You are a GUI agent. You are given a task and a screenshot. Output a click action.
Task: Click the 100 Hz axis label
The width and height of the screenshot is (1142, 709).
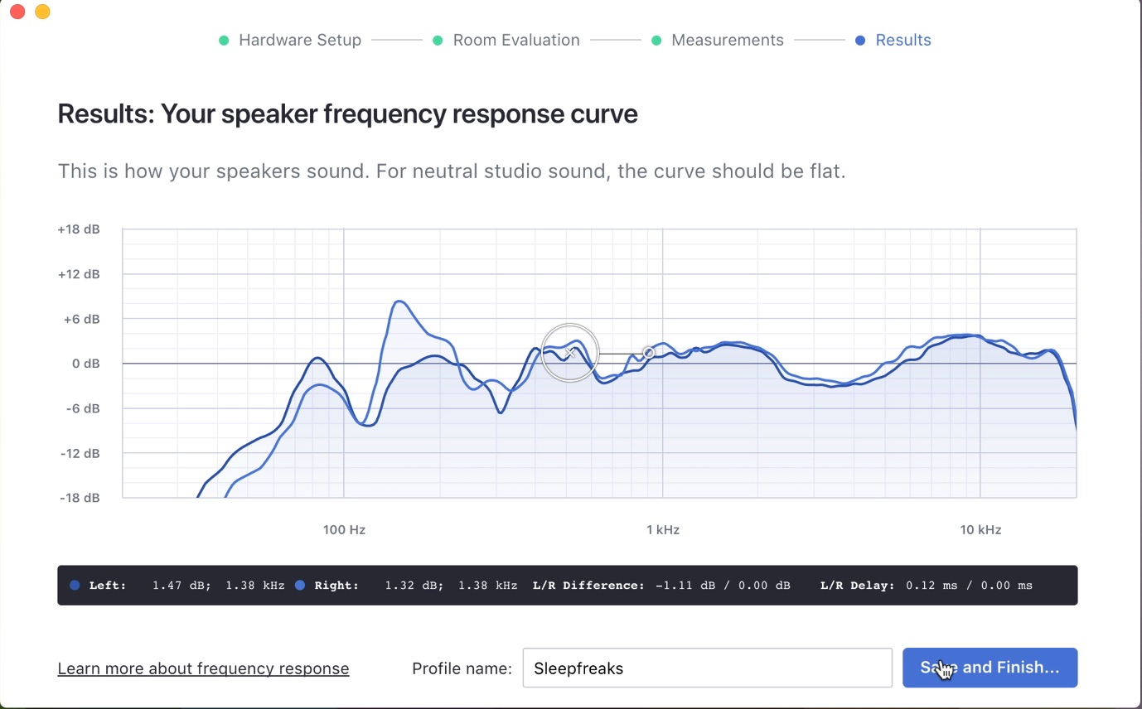point(344,530)
